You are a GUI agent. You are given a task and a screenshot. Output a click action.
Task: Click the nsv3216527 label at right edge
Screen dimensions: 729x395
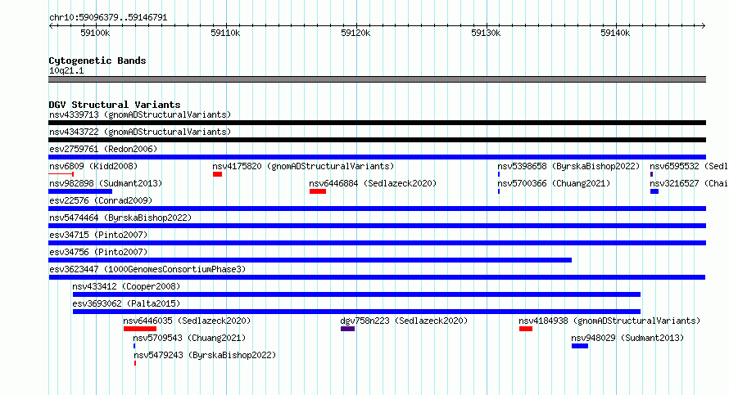tap(689, 183)
